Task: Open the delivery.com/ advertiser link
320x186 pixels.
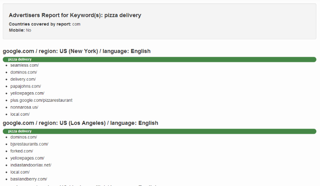Action: pyautogui.click(x=23, y=79)
